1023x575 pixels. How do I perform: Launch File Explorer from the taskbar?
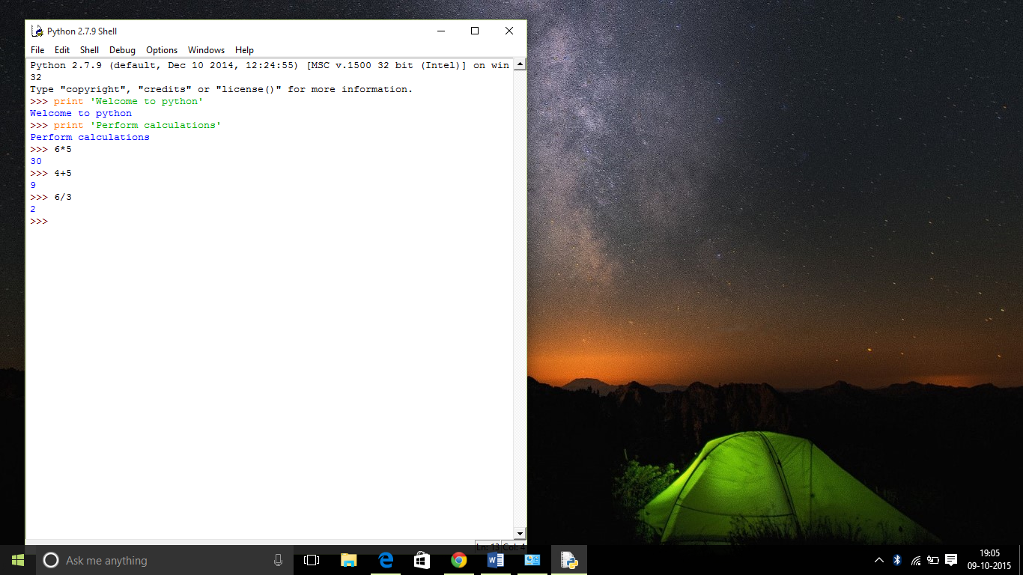pos(348,560)
